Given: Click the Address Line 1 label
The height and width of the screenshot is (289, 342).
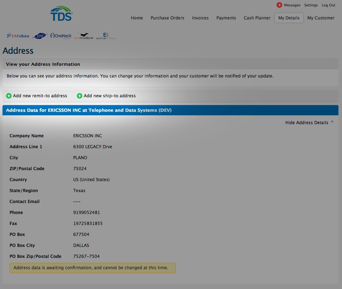Looking at the screenshot, I should pyautogui.click(x=26, y=146).
